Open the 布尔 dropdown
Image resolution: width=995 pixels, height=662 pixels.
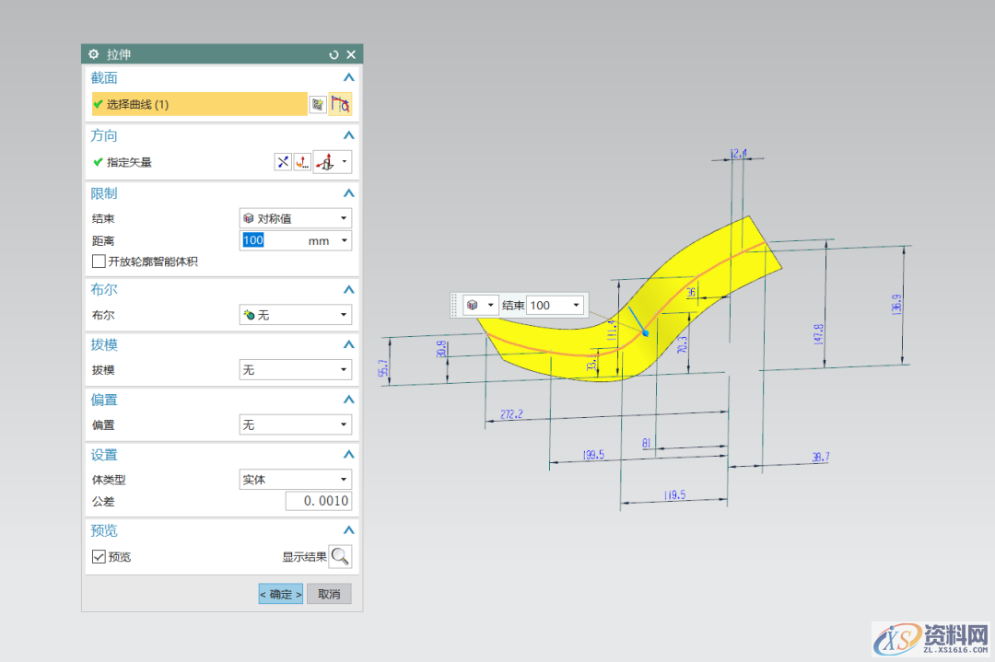pyautogui.click(x=295, y=315)
